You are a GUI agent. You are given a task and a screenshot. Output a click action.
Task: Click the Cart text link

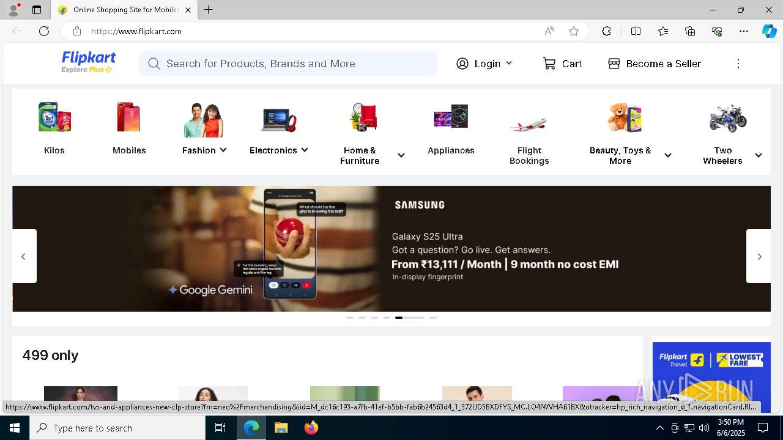(572, 64)
